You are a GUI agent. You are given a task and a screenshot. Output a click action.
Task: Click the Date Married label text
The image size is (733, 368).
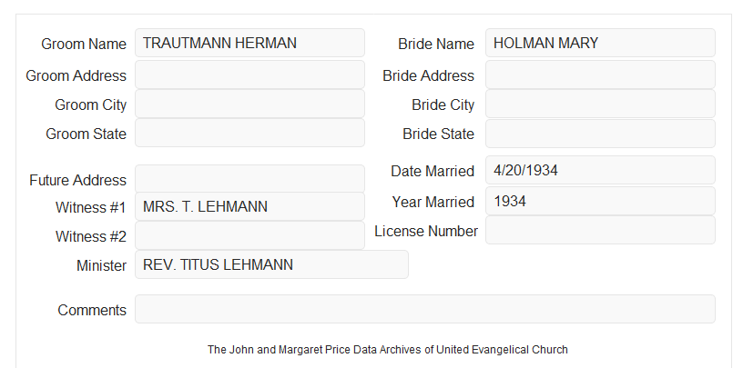(433, 171)
